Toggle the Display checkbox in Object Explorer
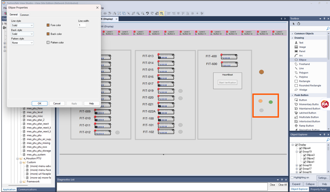 [296, 145]
